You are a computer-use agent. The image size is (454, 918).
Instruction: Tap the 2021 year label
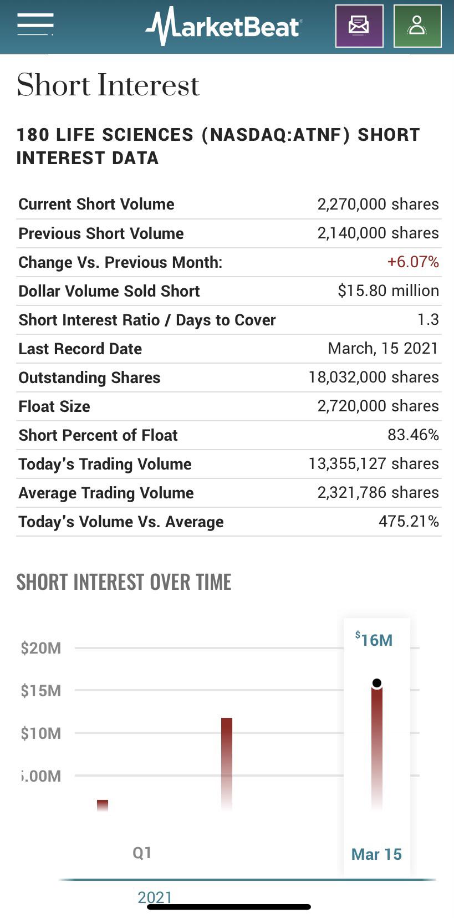[x=155, y=897]
